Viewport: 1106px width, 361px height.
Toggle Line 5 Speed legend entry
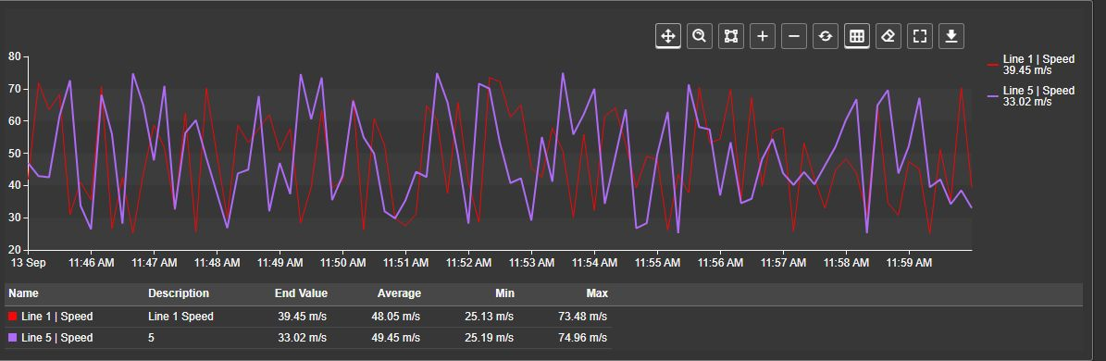point(1031,95)
